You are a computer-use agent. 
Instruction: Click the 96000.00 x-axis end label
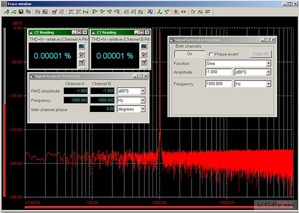285,202
